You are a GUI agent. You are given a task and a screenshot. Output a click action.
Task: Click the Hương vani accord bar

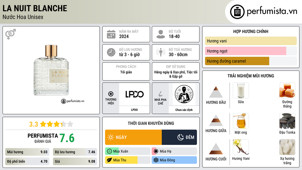(251, 41)
